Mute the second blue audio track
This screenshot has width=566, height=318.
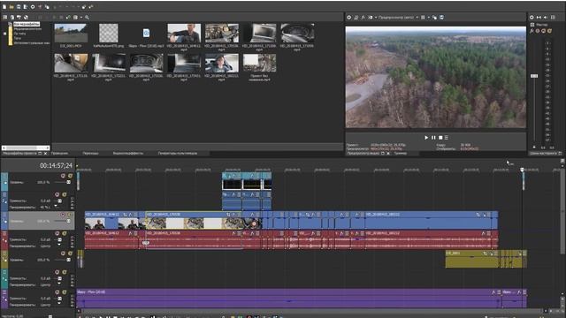(x=57, y=194)
